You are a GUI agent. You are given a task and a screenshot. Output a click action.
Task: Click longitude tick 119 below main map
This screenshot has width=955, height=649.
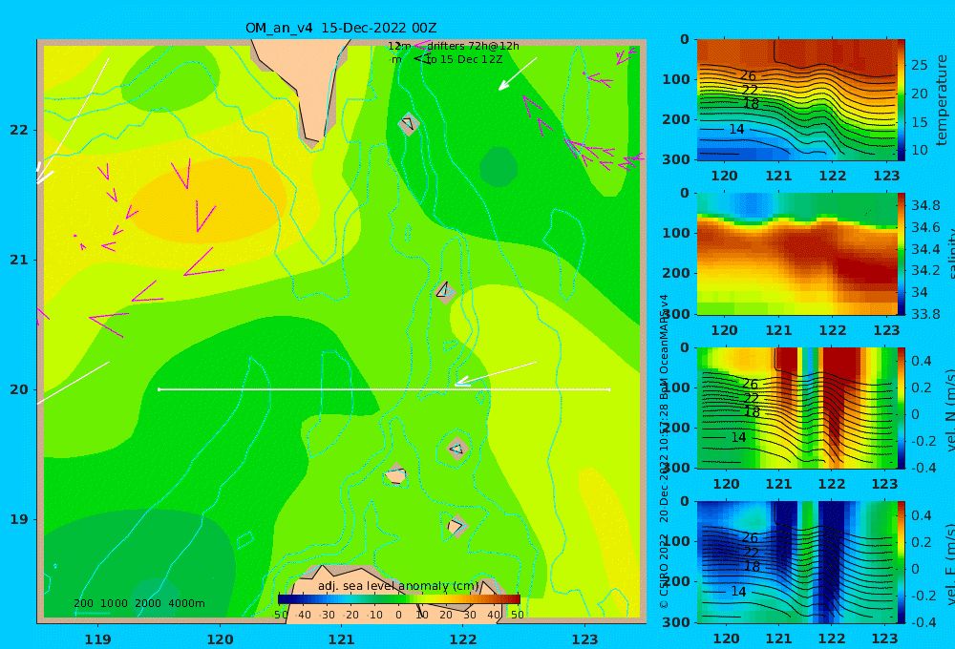point(97,639)
